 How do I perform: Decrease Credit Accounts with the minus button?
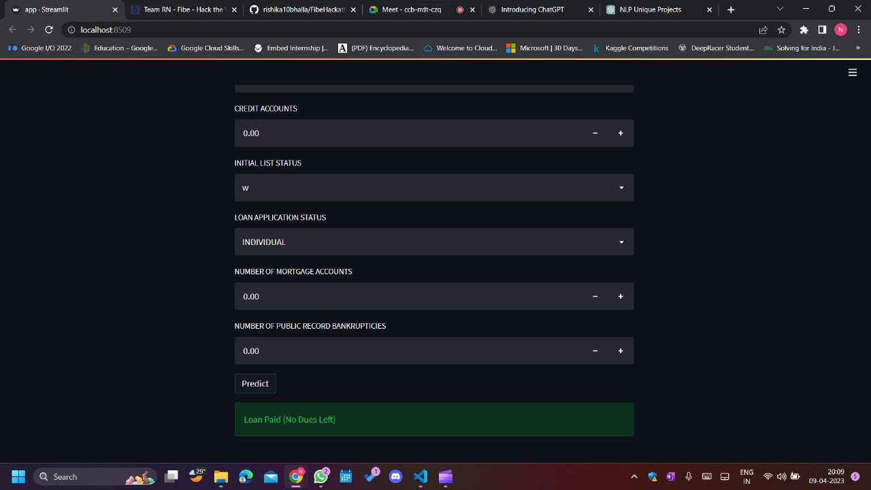595,133
